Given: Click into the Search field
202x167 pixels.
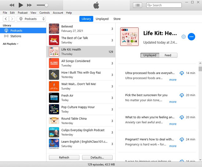Looking at the screenshot, I should tap(164, 5).
